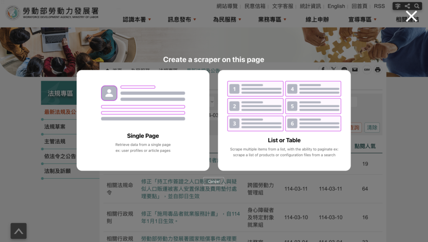Choose the Single Page scraper option
Image resolution: width=428 pixels, height=242 pixels.
(x=143, y=120)
